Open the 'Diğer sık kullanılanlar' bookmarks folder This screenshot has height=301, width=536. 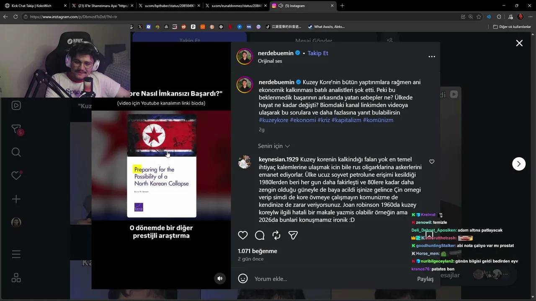click(512, 27)
